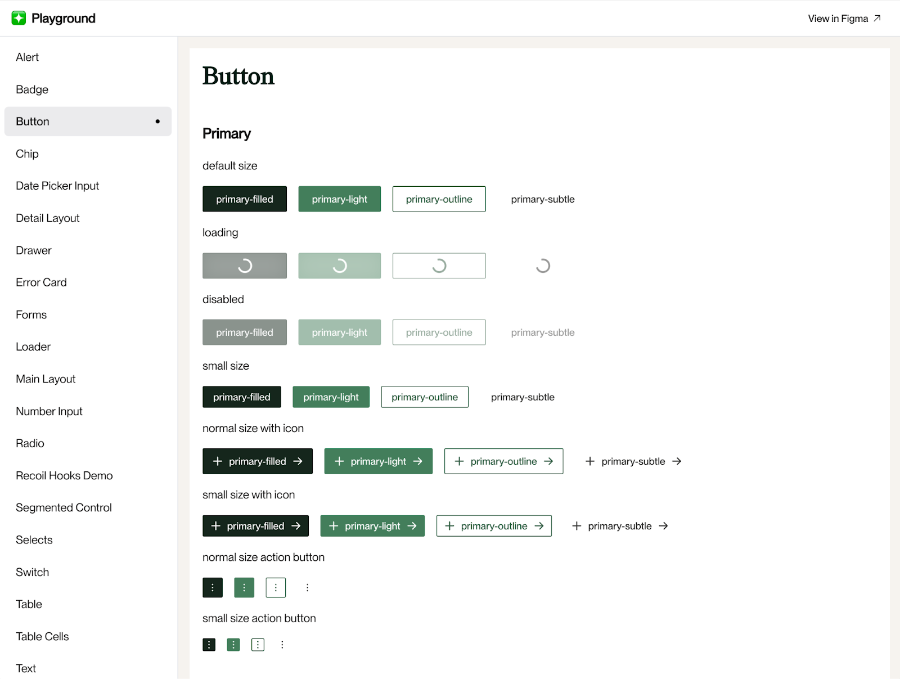This screenshot has height=679, width=900.
Task: Navigate to the Drawer page
Action: click(88, 250)
